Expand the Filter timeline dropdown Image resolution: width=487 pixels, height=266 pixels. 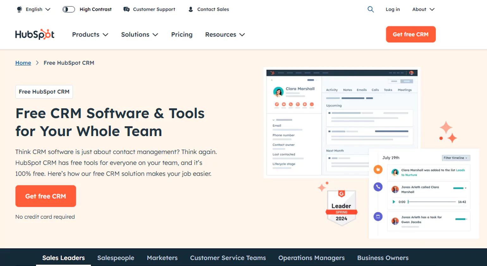coord(456,158)
